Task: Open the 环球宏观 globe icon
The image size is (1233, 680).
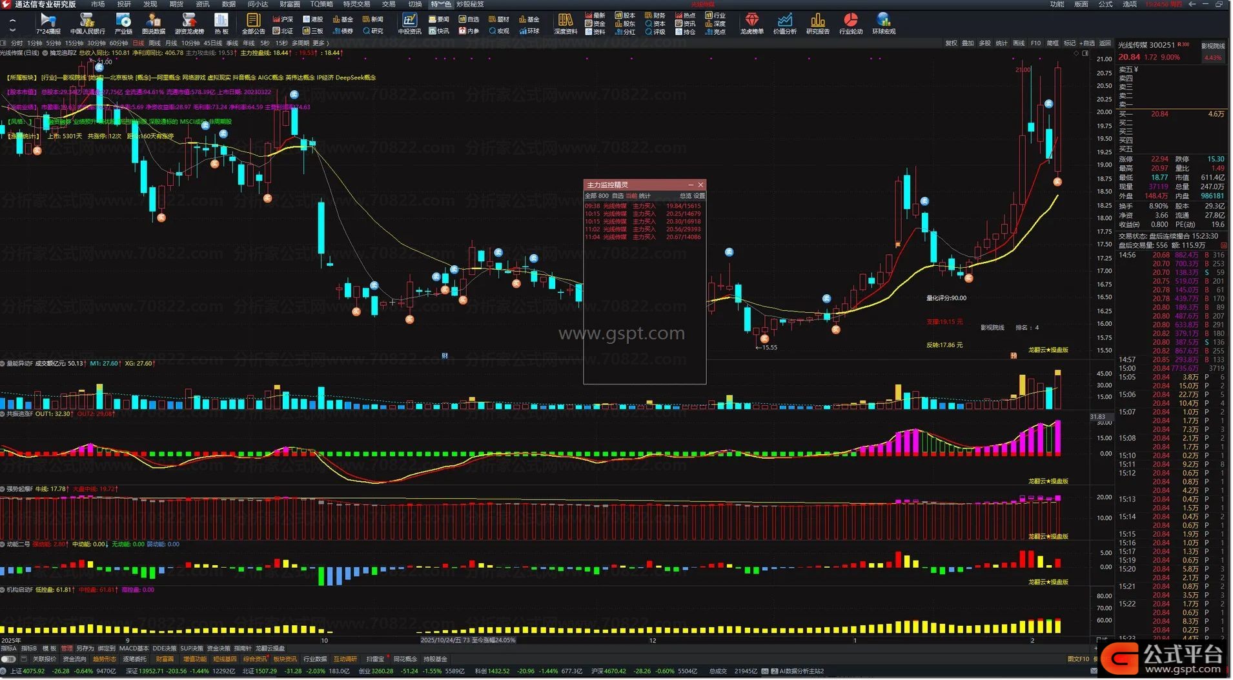Action: tap(883, 23)
